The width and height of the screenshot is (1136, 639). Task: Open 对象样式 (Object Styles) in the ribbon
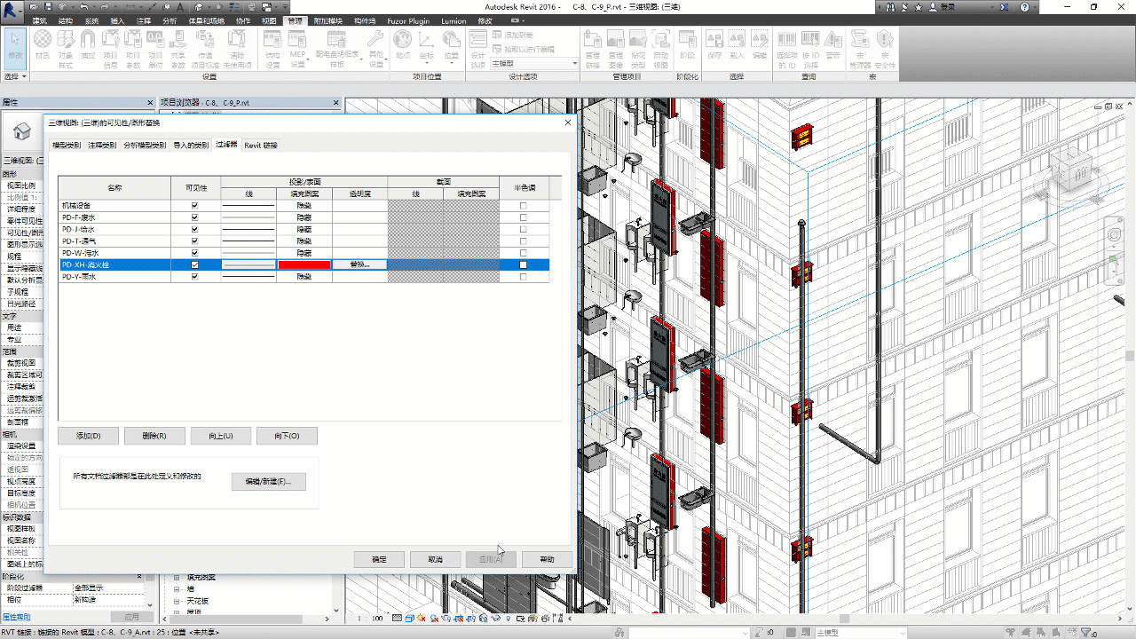click(x=65, y=47)
